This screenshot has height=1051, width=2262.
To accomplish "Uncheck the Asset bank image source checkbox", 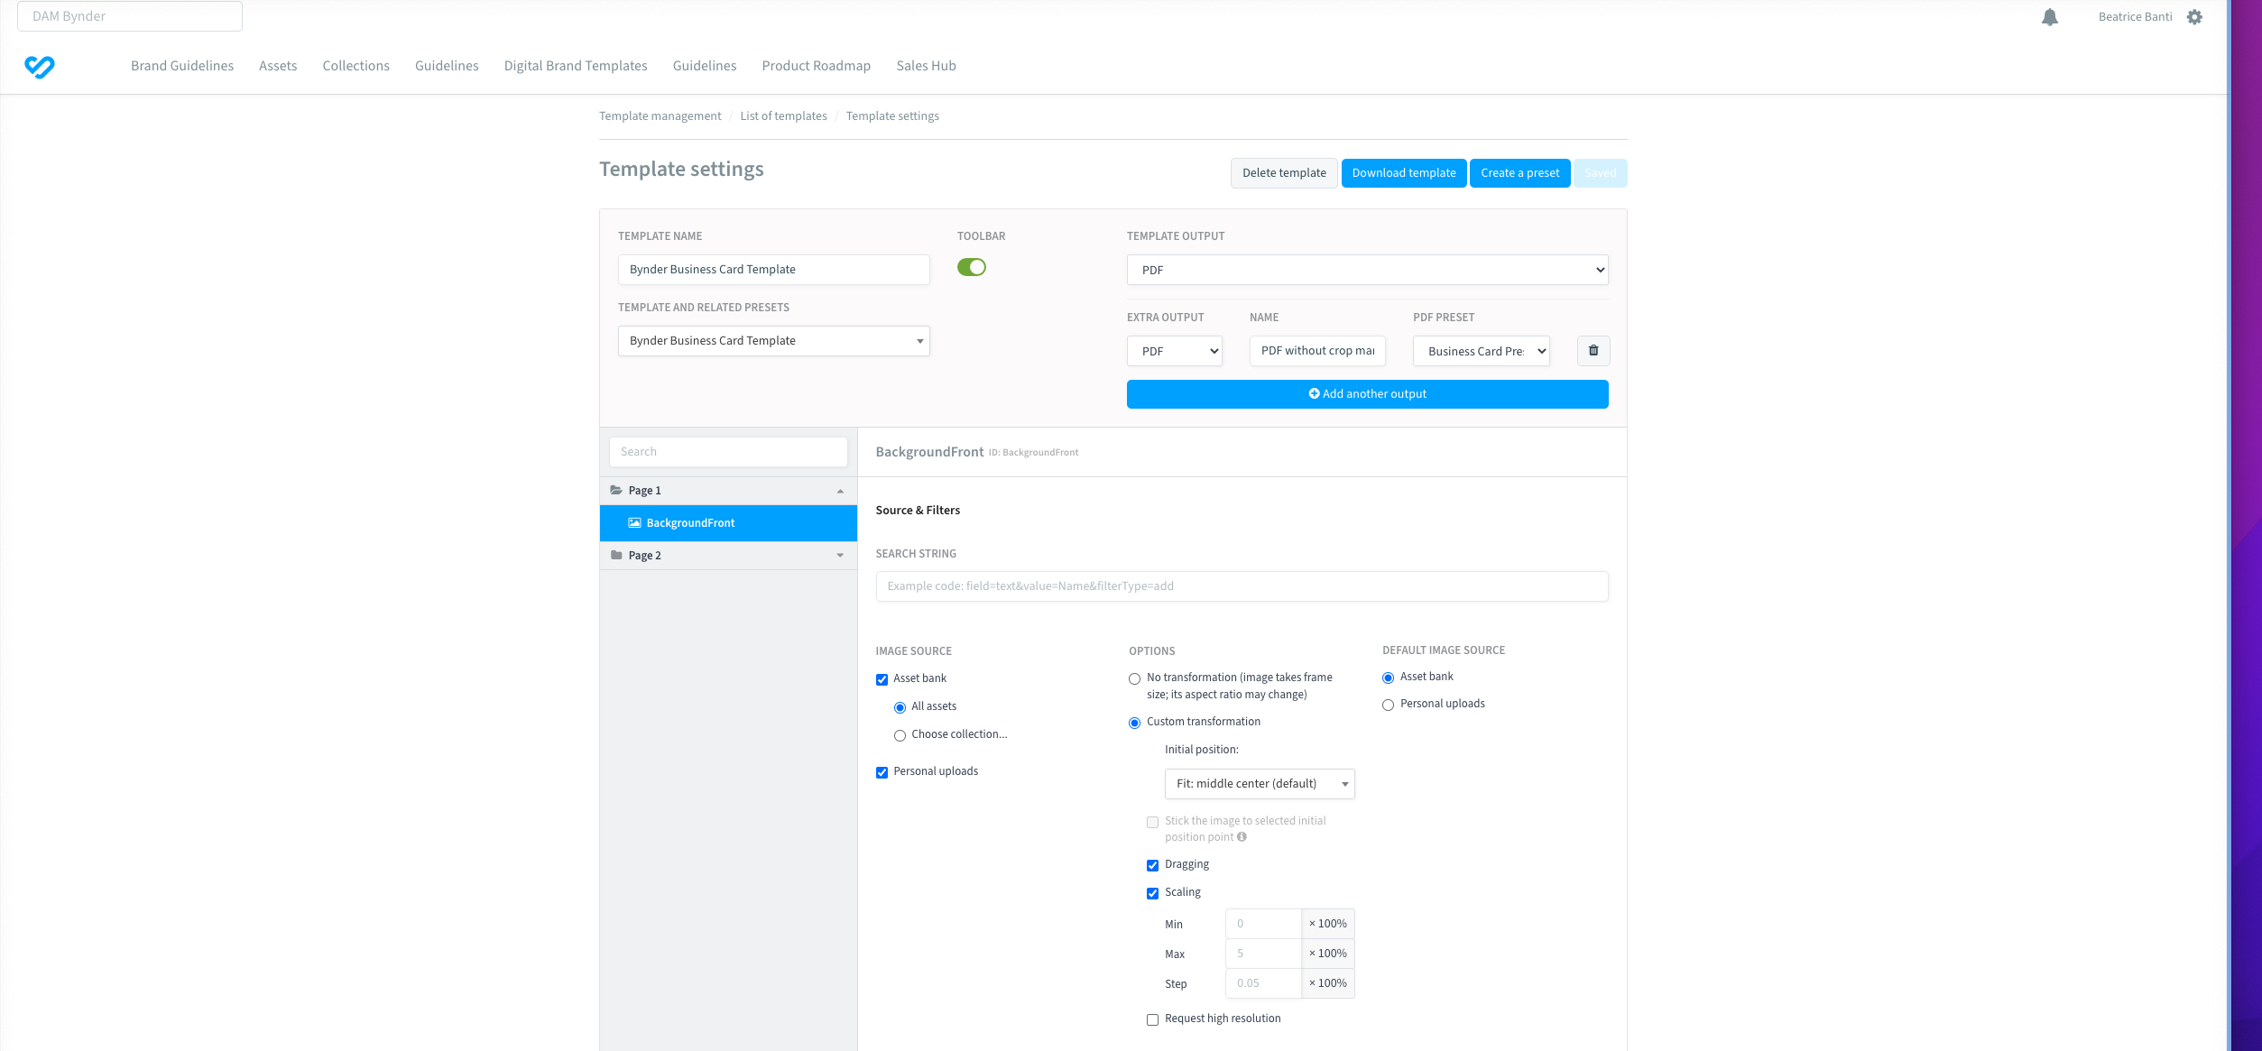I will coord(882,679).
